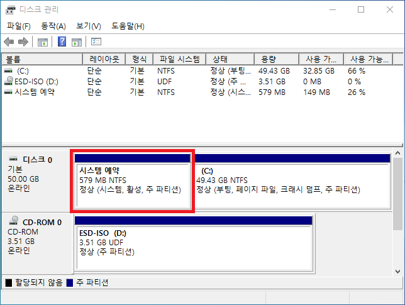Open the settings checklist toolbar icon
This screenshot has height=305, width=405.
tap(96, 42)
